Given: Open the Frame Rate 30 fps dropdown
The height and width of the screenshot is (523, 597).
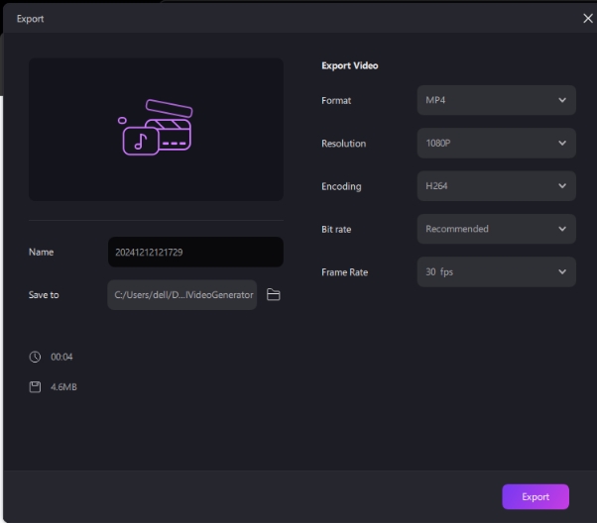Looking at the screenshot, I should [495, 271].
